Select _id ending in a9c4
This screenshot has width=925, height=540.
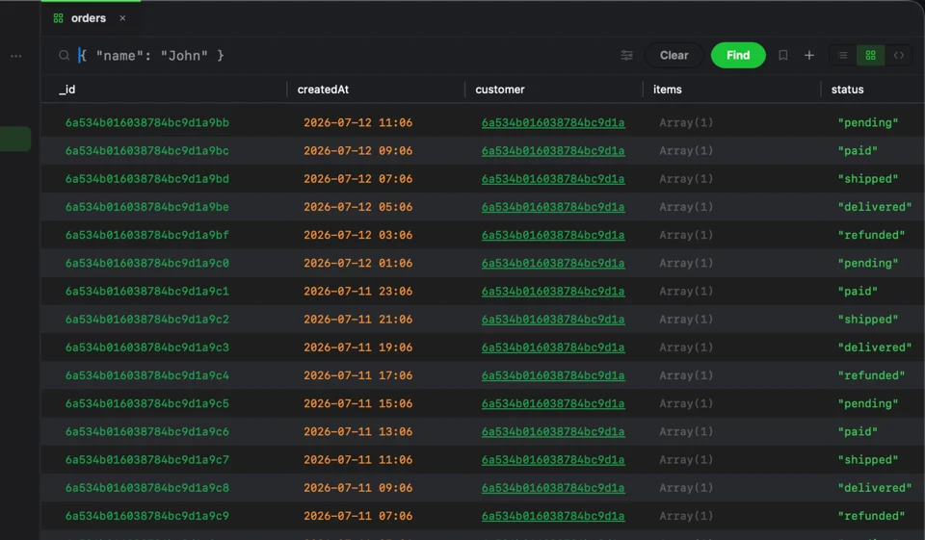[x=146, y=375]
